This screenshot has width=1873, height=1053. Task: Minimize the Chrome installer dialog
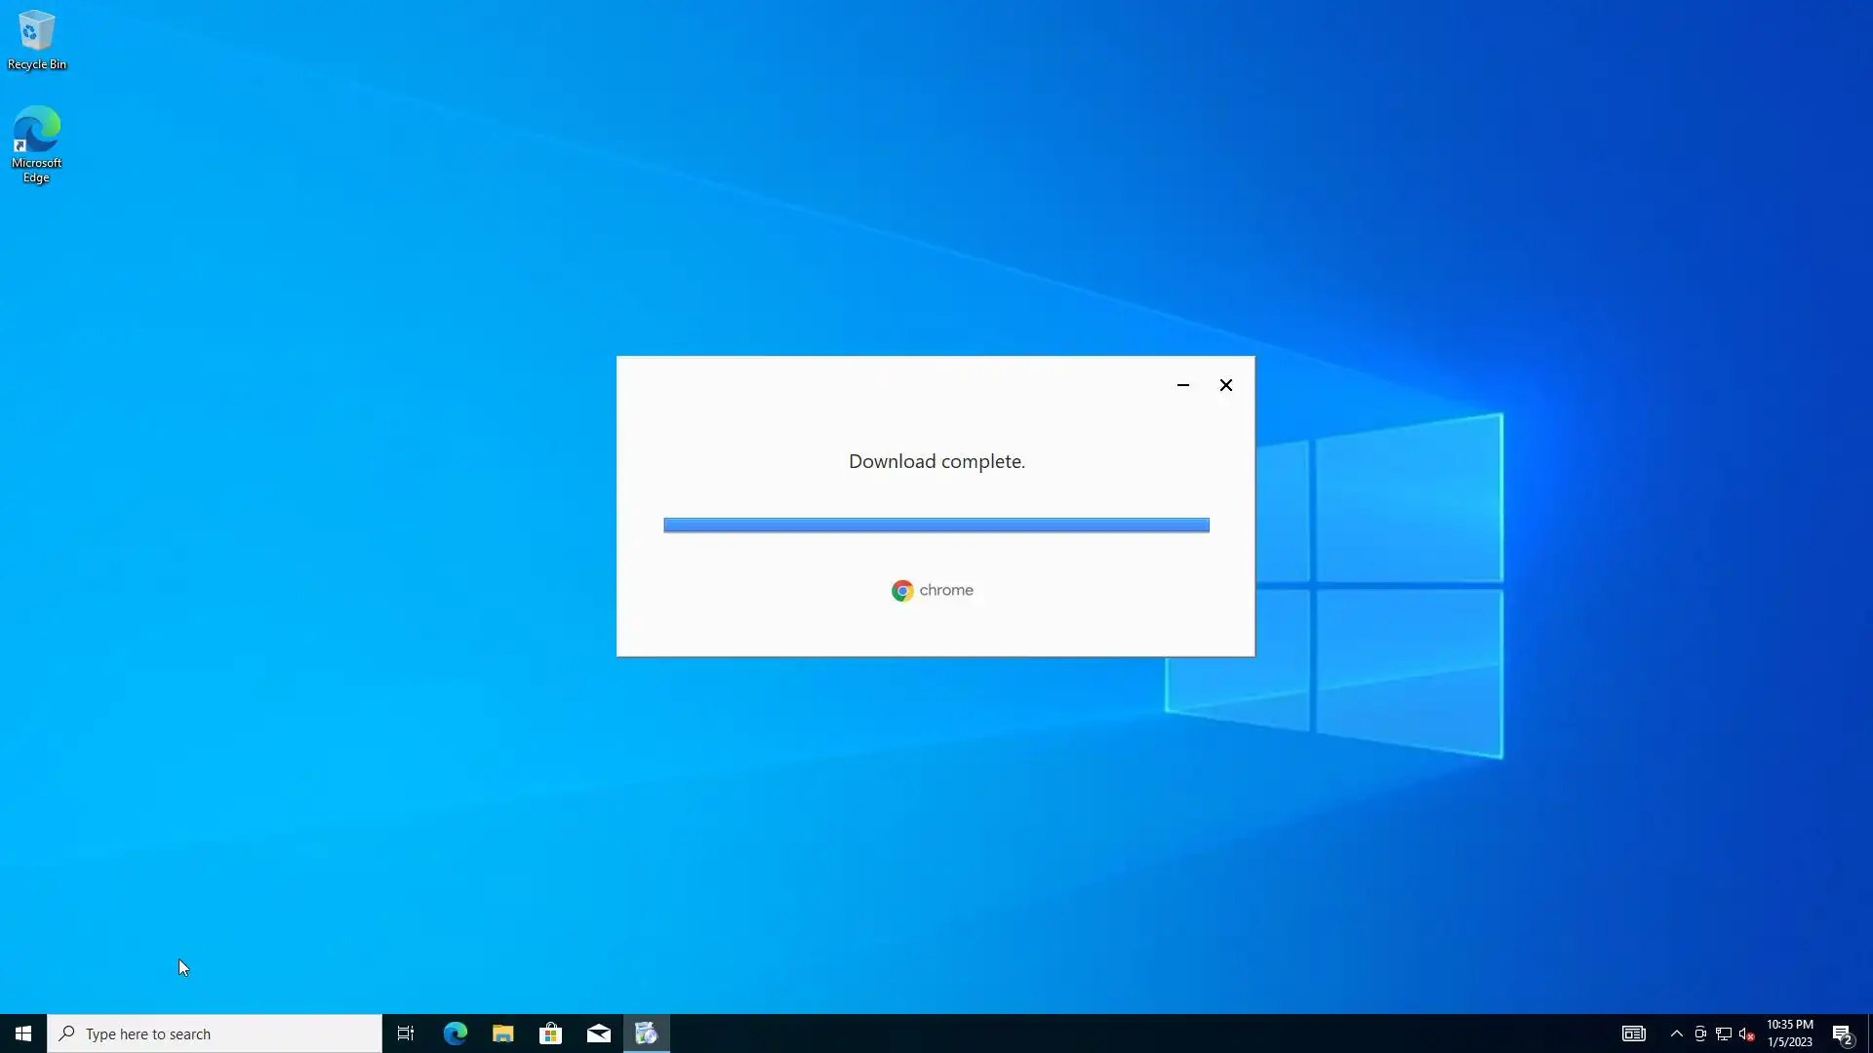(1183, 385)
